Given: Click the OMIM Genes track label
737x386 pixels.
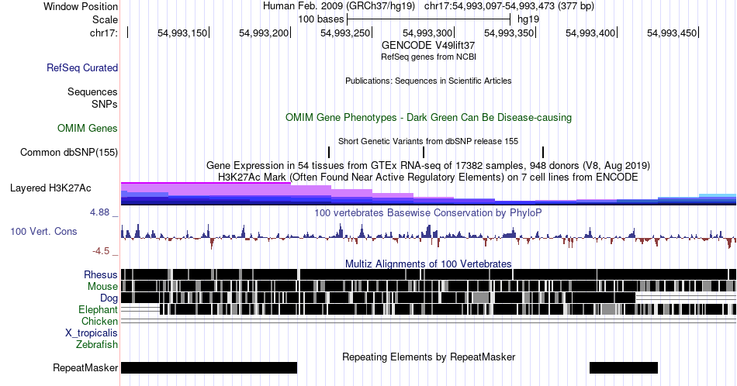Looking at the screenshot, I should coord(88,128).
